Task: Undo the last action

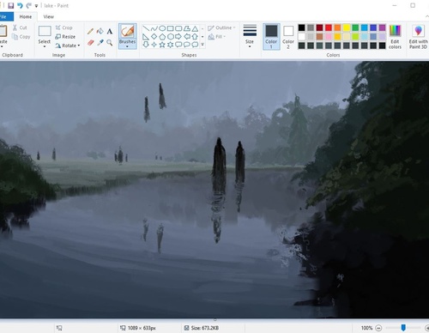Action: click(20, 5)
